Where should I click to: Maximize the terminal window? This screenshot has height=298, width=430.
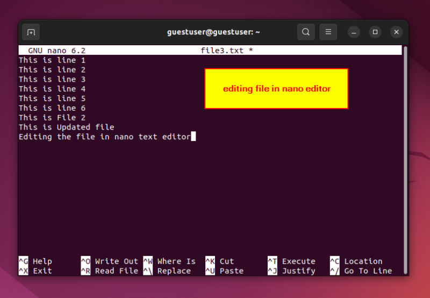click(x=375, y=32)
